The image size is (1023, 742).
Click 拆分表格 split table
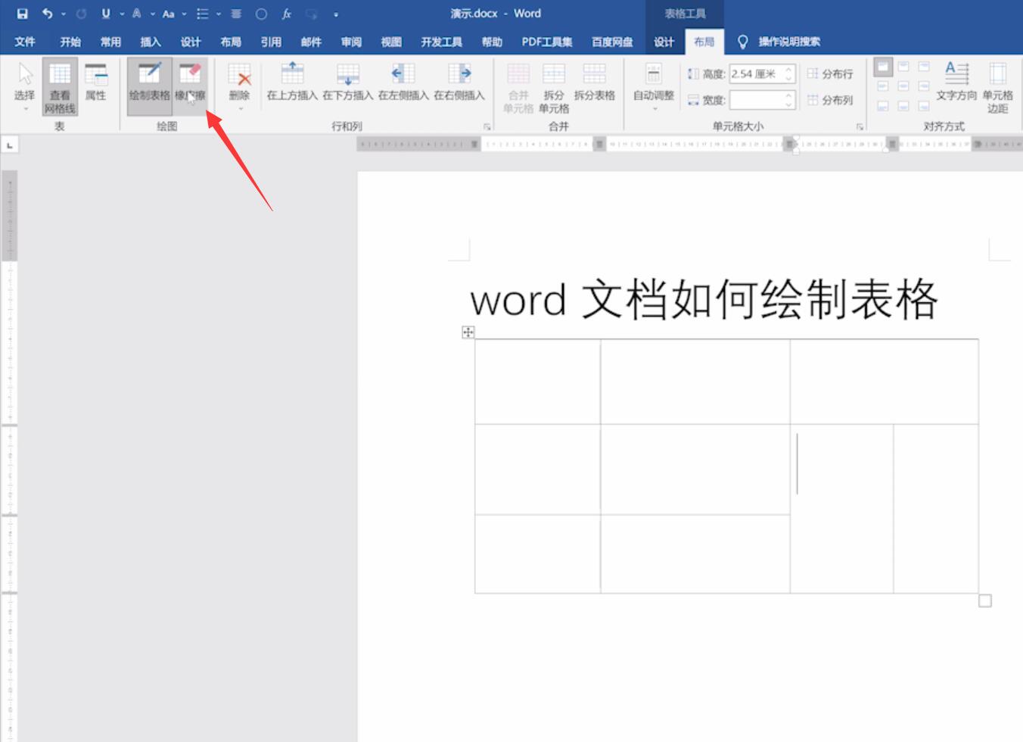coord(595,82)
